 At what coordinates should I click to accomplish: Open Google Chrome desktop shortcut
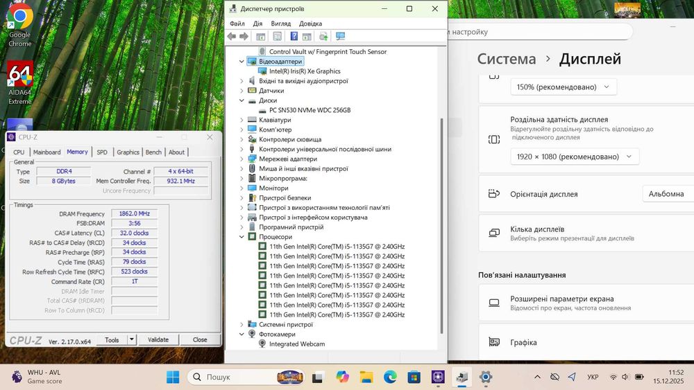pos(20,26)
